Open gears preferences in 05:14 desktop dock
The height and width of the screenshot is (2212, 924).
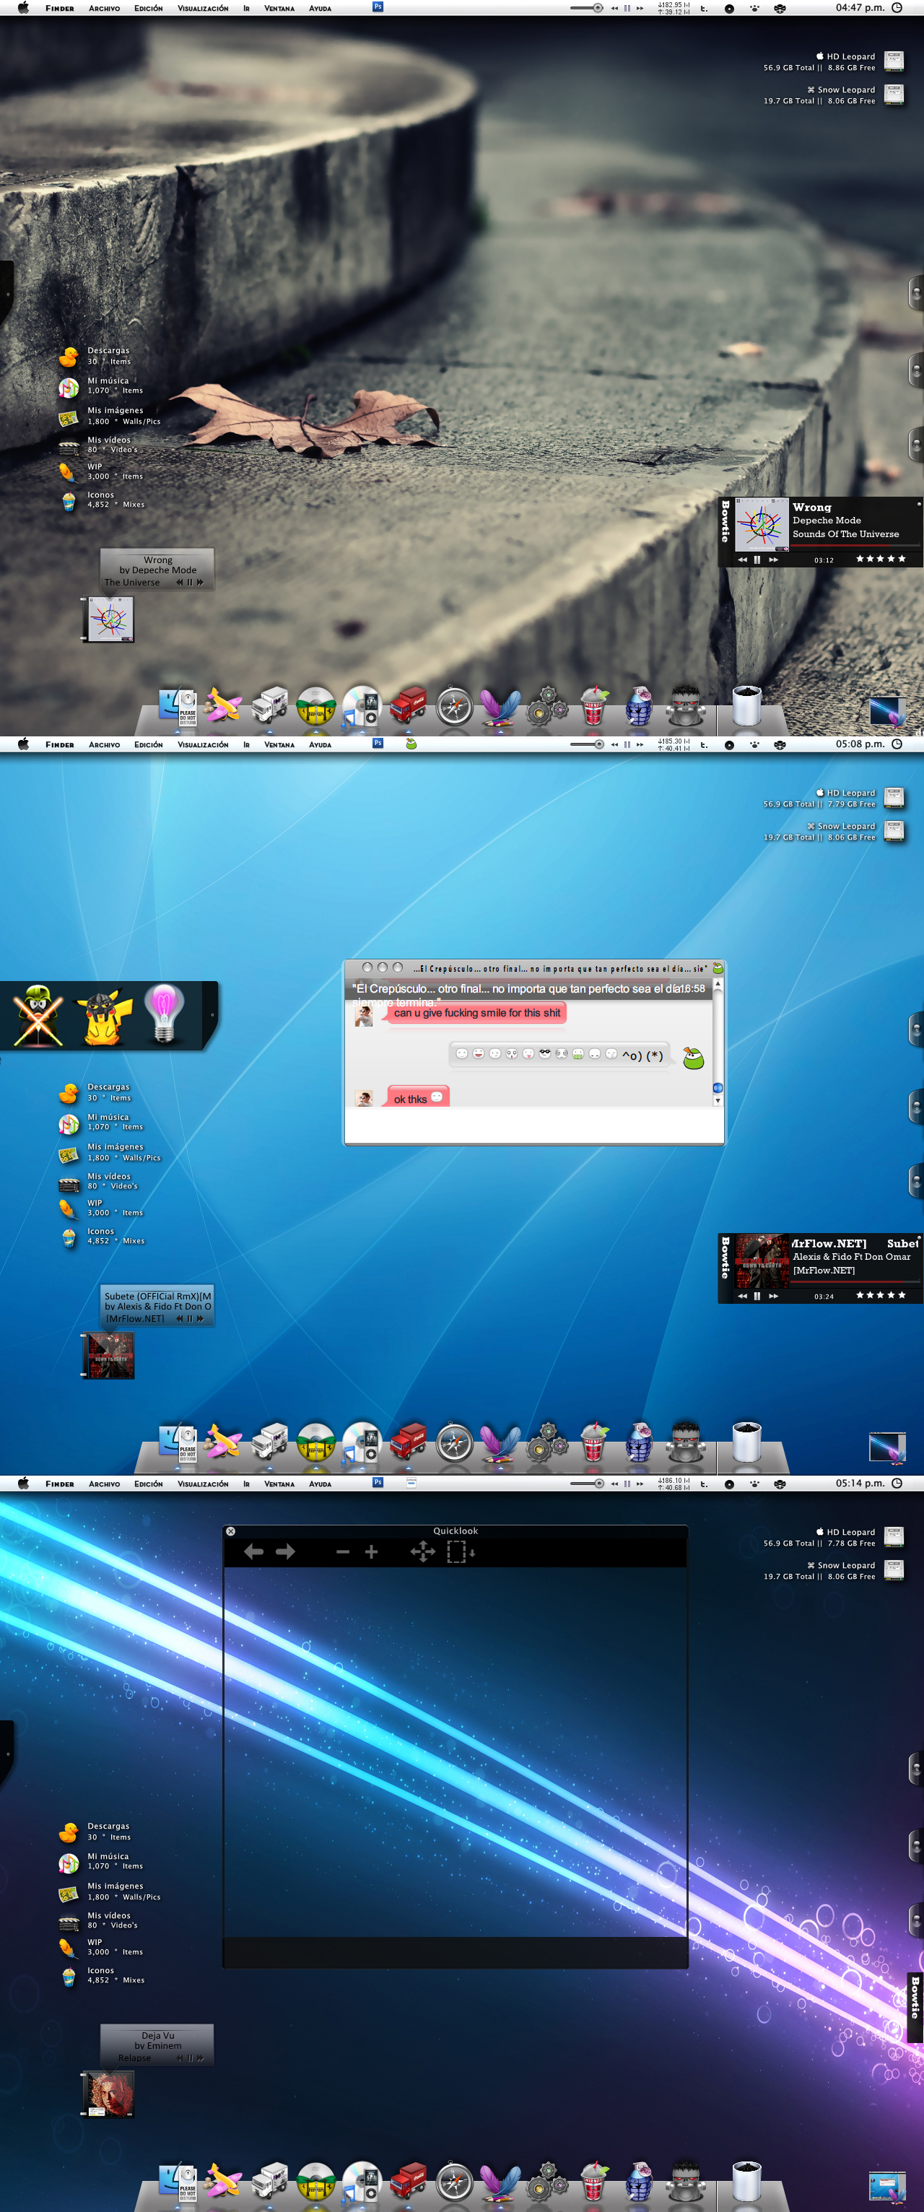pos(546,2182)
